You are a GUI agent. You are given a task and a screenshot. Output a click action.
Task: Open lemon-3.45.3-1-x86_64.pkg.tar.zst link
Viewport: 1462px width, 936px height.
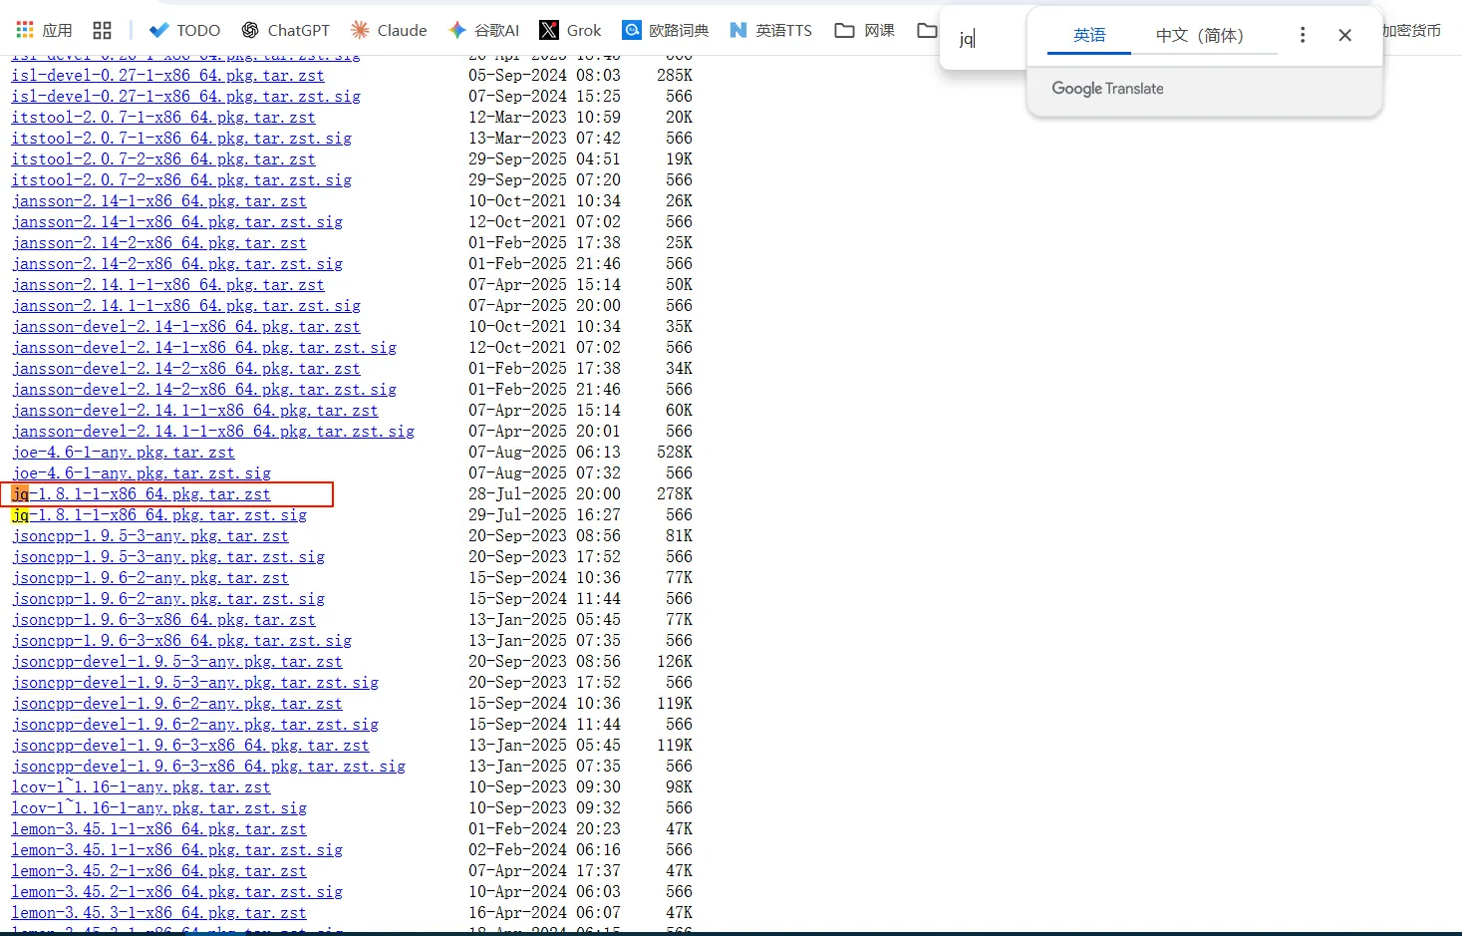[x=159, y=913]
